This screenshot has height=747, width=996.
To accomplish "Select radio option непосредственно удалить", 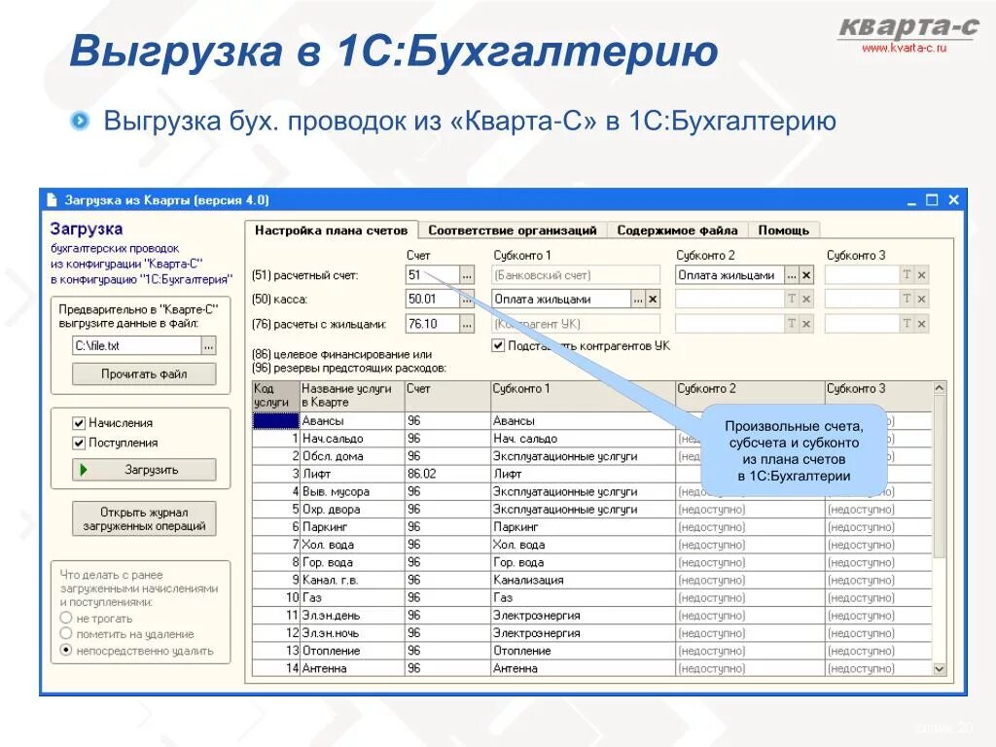I will [x=66, y=650].
